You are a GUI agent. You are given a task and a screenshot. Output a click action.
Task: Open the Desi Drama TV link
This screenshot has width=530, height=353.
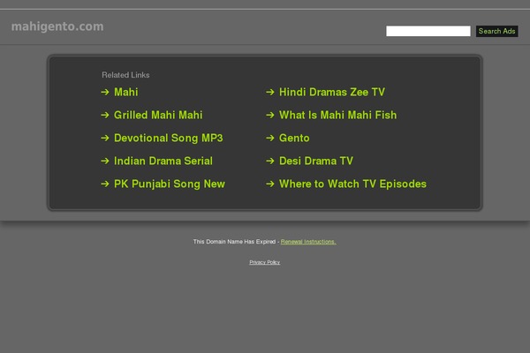[x=316, y=161]
